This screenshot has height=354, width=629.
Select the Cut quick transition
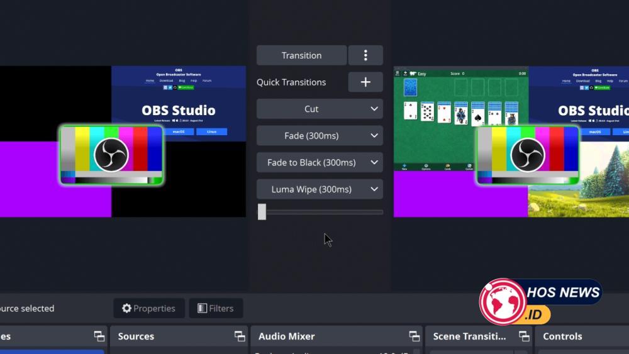[311, 109]
